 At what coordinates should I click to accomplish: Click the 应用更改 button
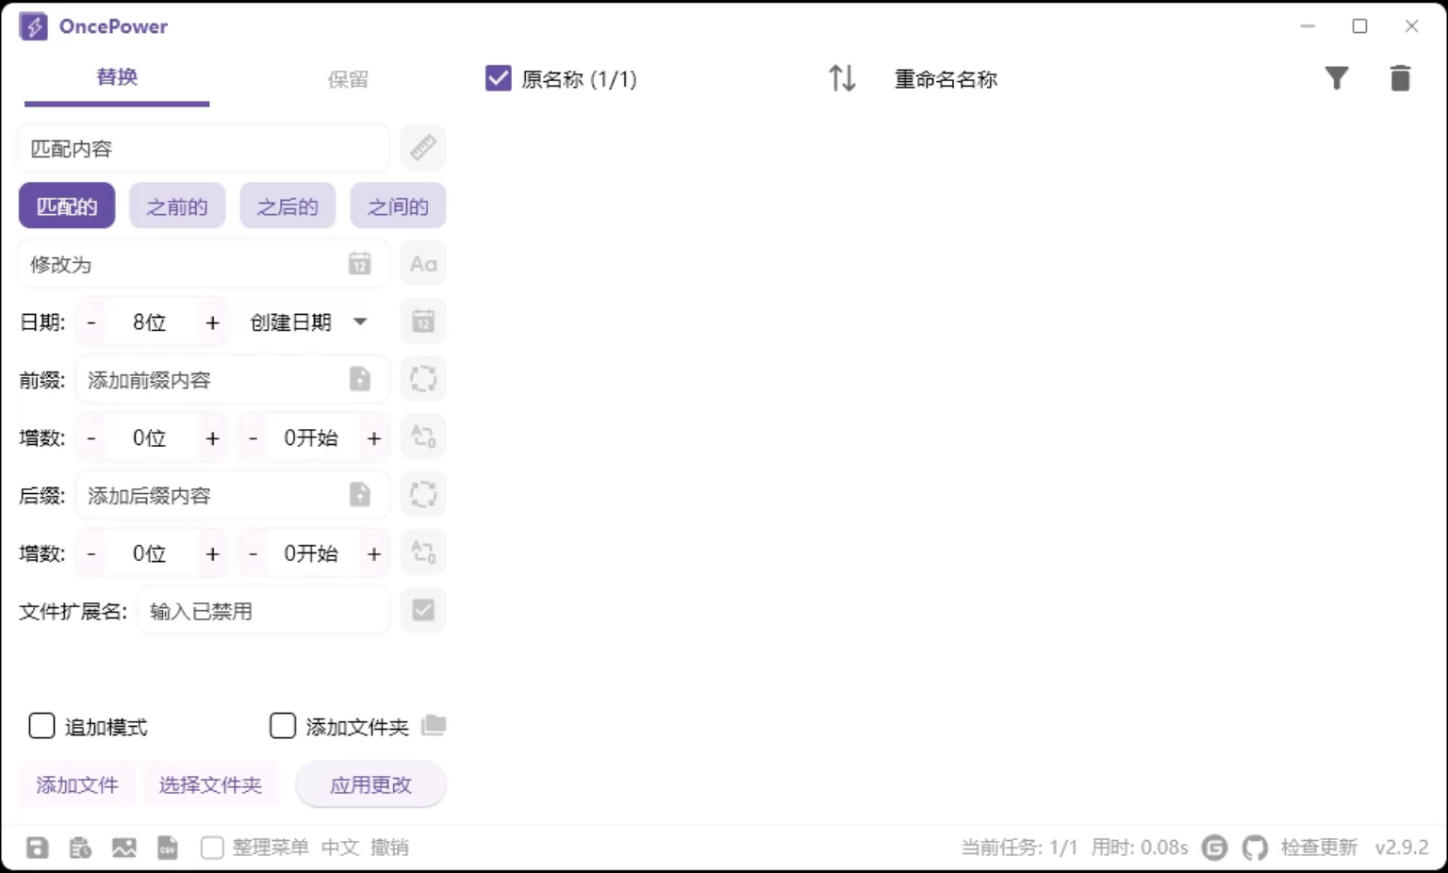(x=370, y=784)
